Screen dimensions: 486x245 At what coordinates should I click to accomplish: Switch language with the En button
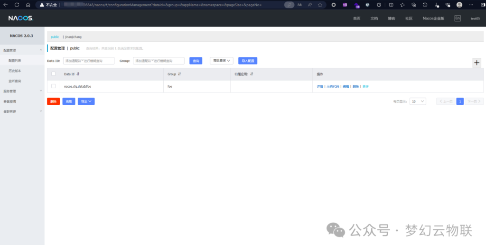point(458,18)
